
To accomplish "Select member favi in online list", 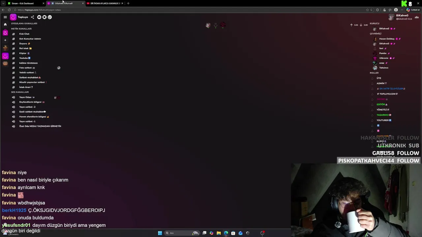I will (381, 48).
